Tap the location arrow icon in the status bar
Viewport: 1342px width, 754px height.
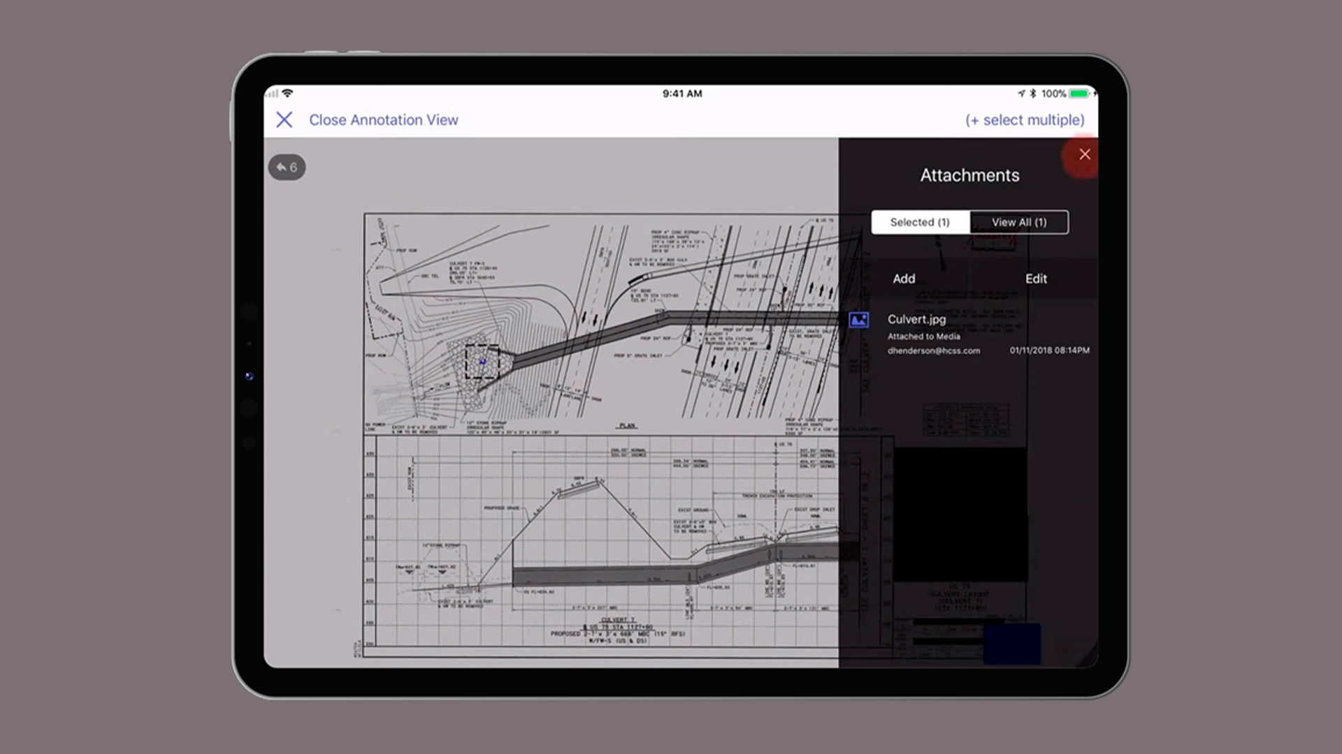pos(1021,94)
